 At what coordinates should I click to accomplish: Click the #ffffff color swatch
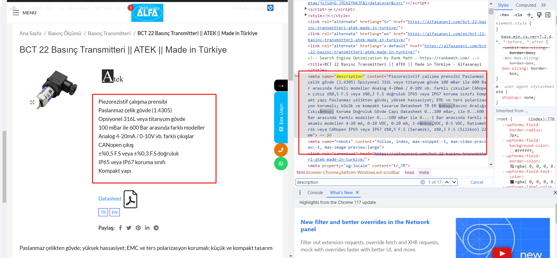pos(512,151)
